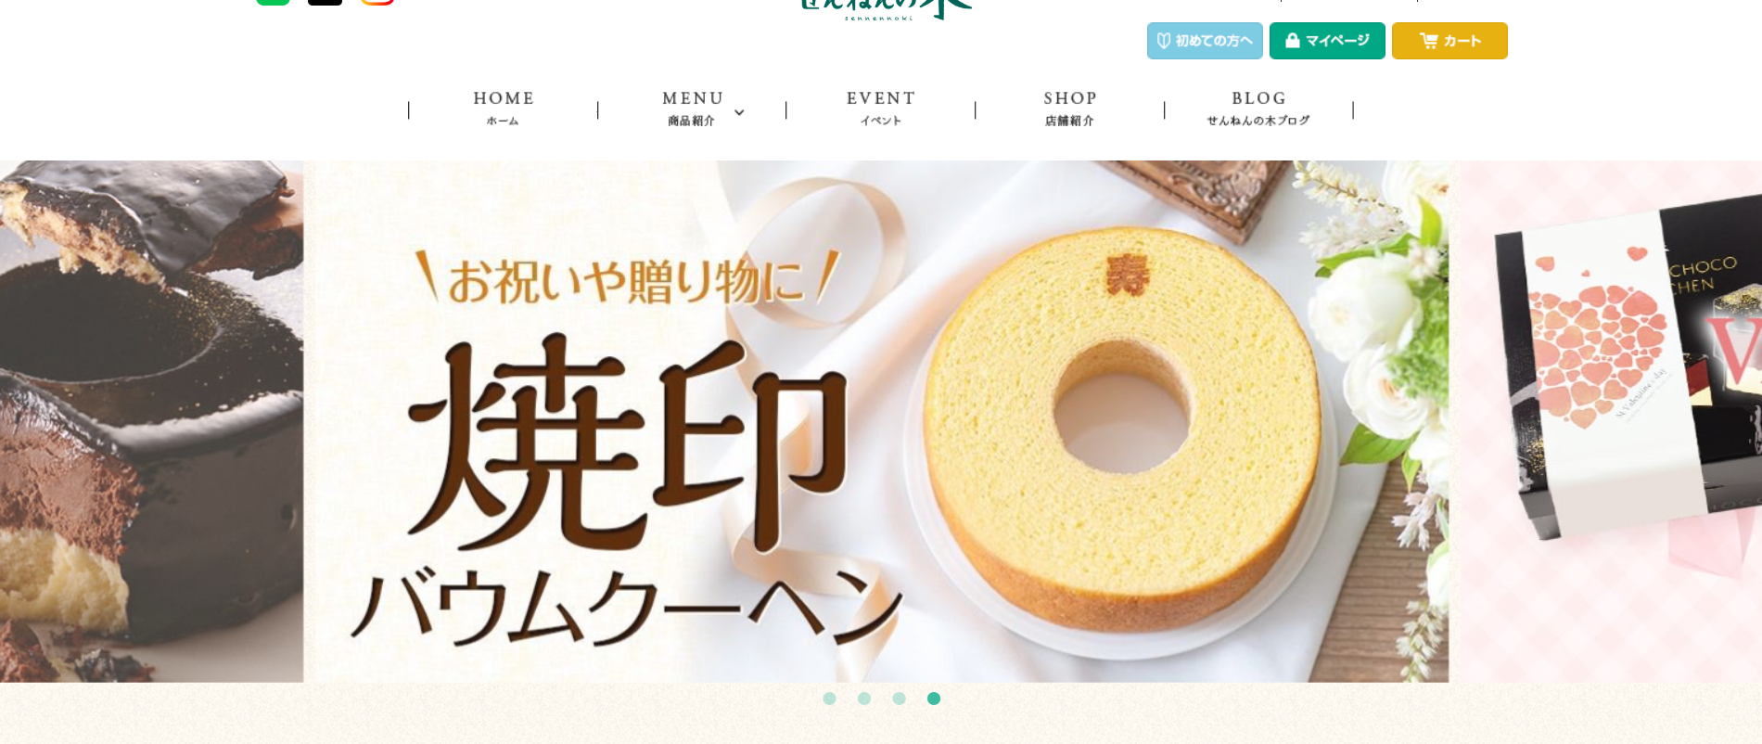Select the active fourth carousel dot
Image resolution: width=1762 pixels, height=744 pixels.
934,699
